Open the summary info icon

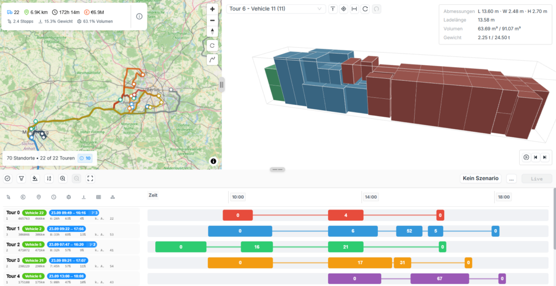pyautogui.click(x=140, y=16)
